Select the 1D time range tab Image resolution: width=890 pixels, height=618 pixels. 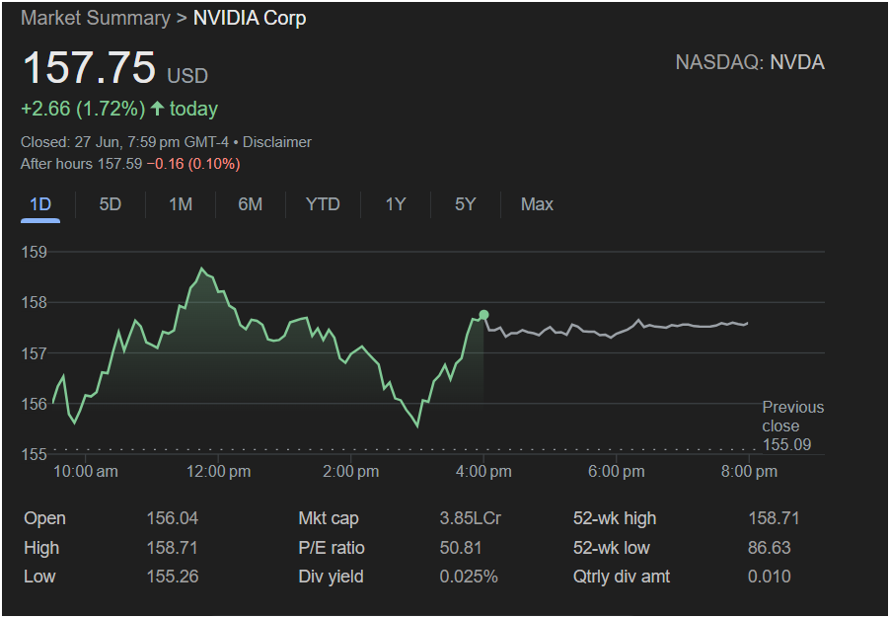(x=40, y=204)
